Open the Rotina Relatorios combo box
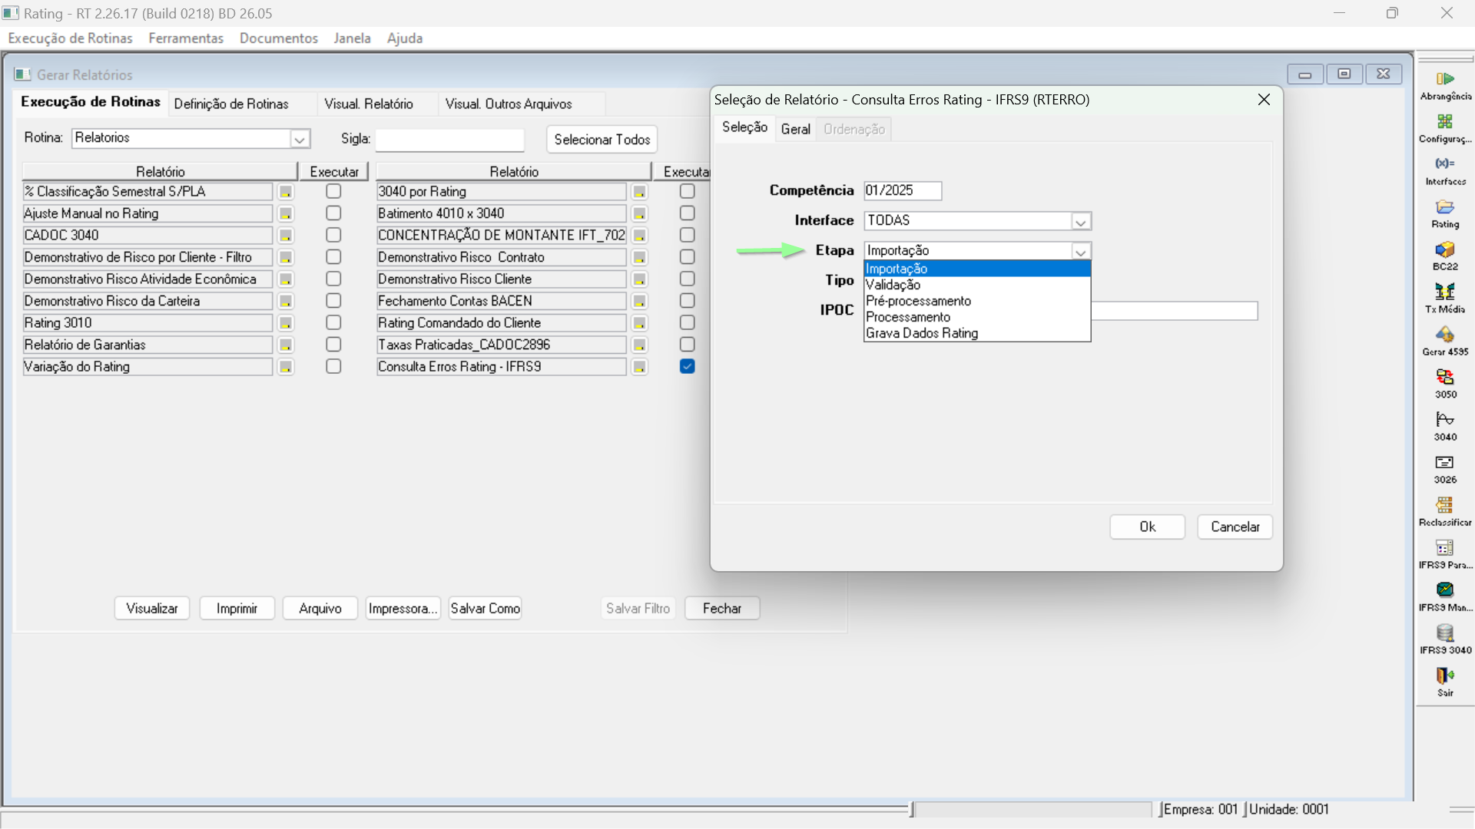Viewport: 1475px width, 829px height. pyautogui.click(x=300, y=139)
